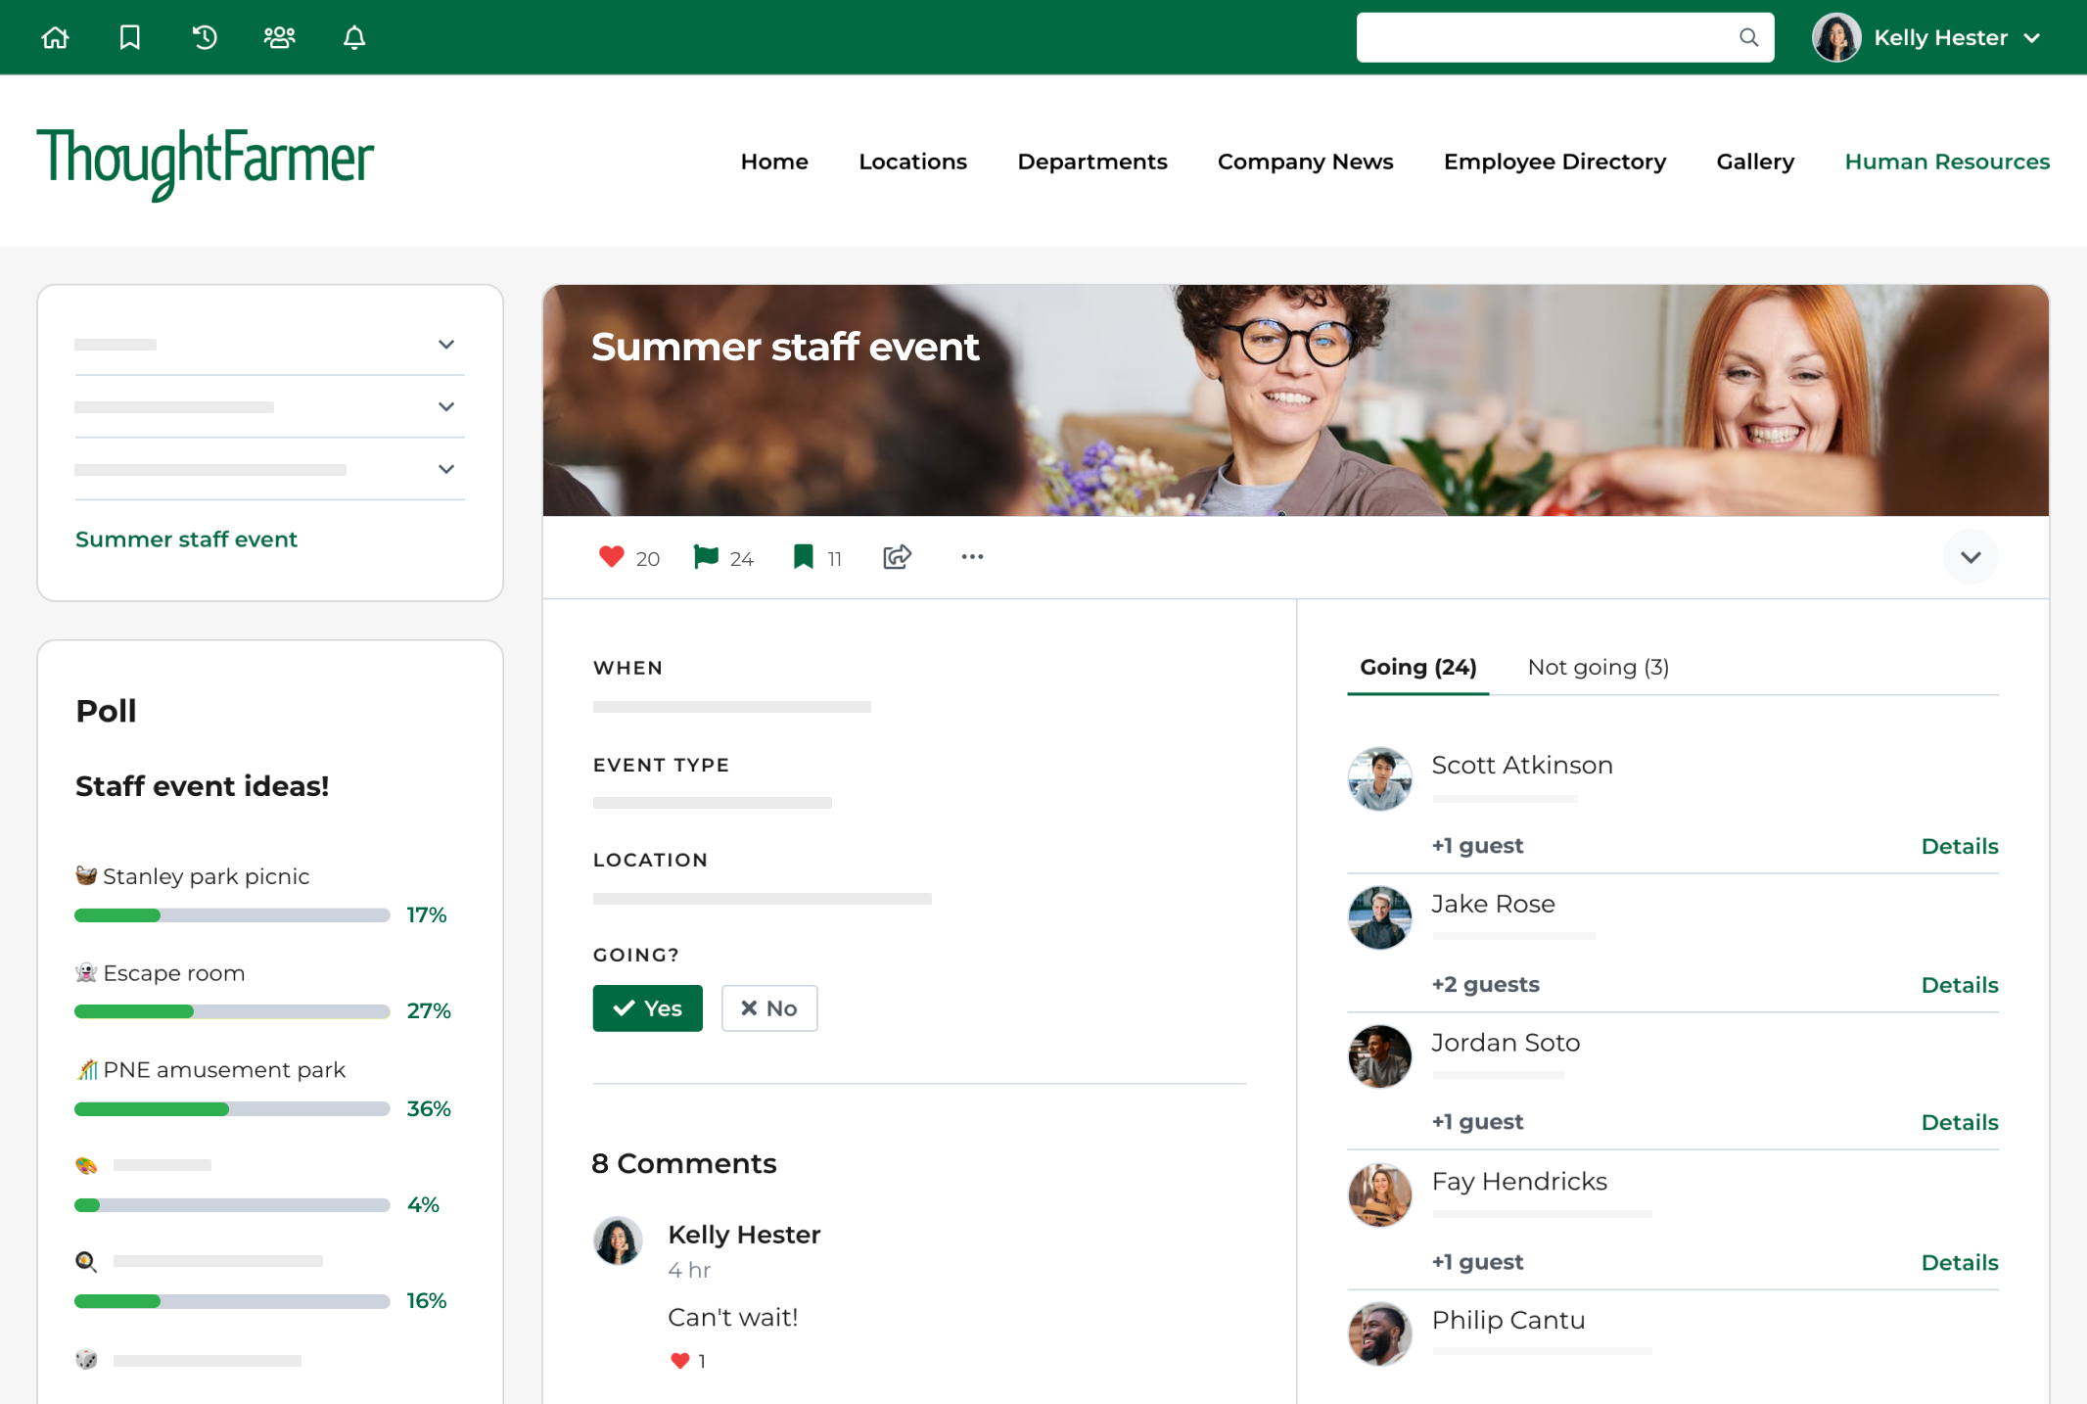Click the people group icon

279,38
